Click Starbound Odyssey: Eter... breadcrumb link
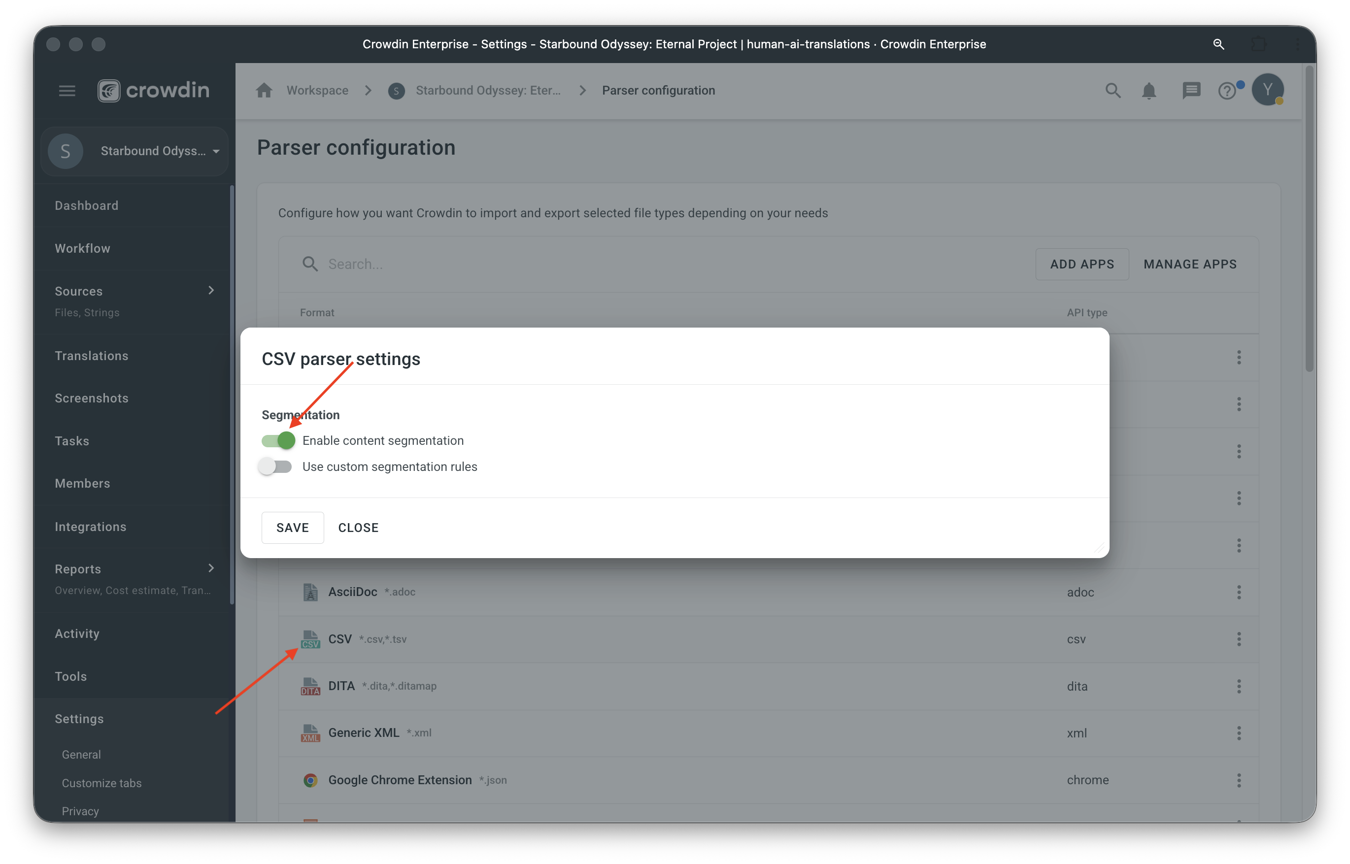Viewport: 1350px width, 864px height. pos(488,90)
